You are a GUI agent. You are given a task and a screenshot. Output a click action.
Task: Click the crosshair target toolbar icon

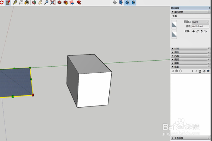pos(114,2)
